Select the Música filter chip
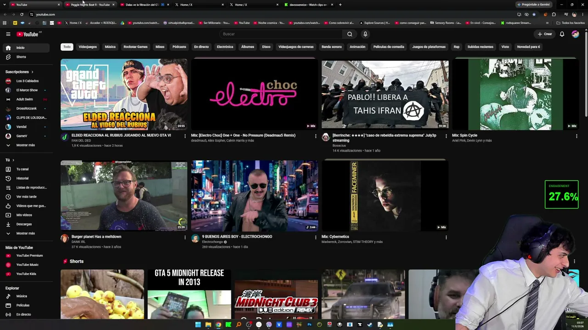Image resolution: width=588 pixels, height=330 pixels. (110, 47)
